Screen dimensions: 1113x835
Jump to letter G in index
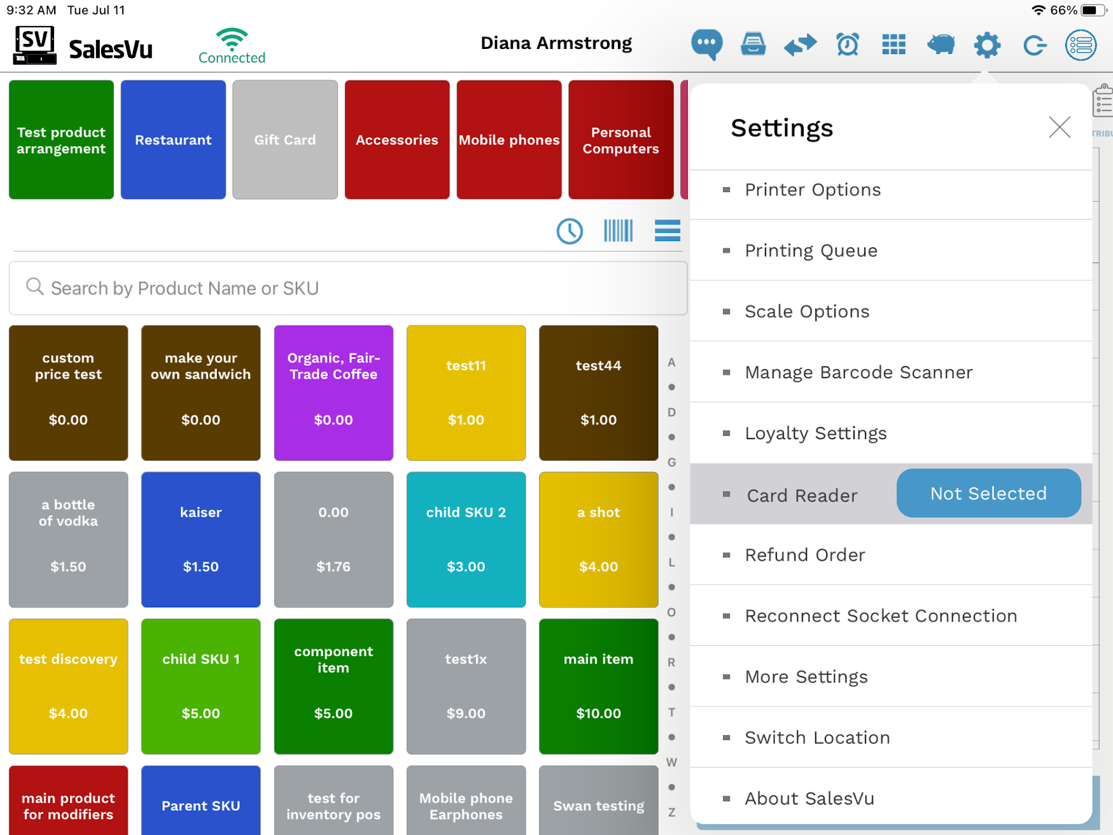pyautogui.click(x=671, y=463)
